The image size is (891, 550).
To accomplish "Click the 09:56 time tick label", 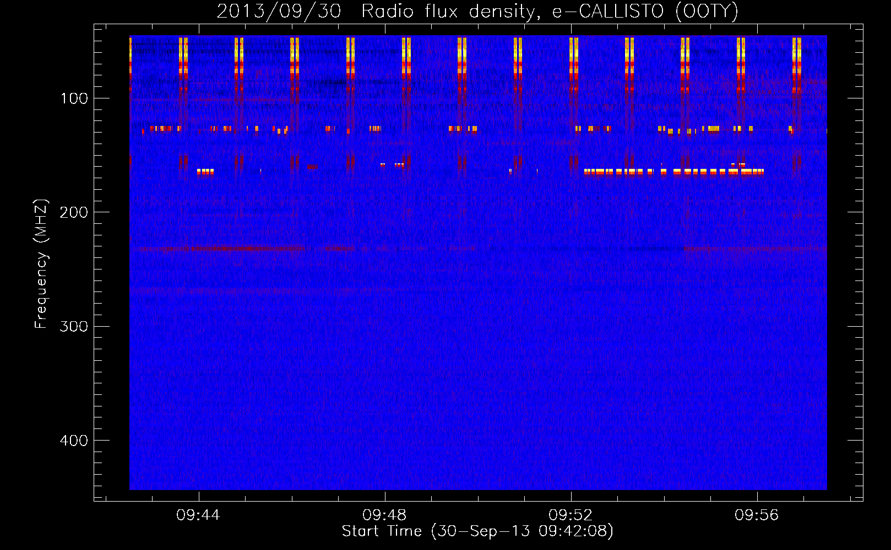I will 757,515.
